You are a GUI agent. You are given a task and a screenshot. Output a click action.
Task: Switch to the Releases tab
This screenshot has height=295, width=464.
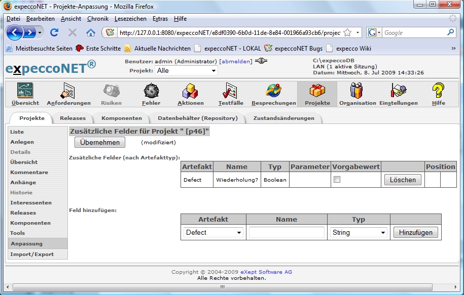pyautogui.click(x=73, y=118)
